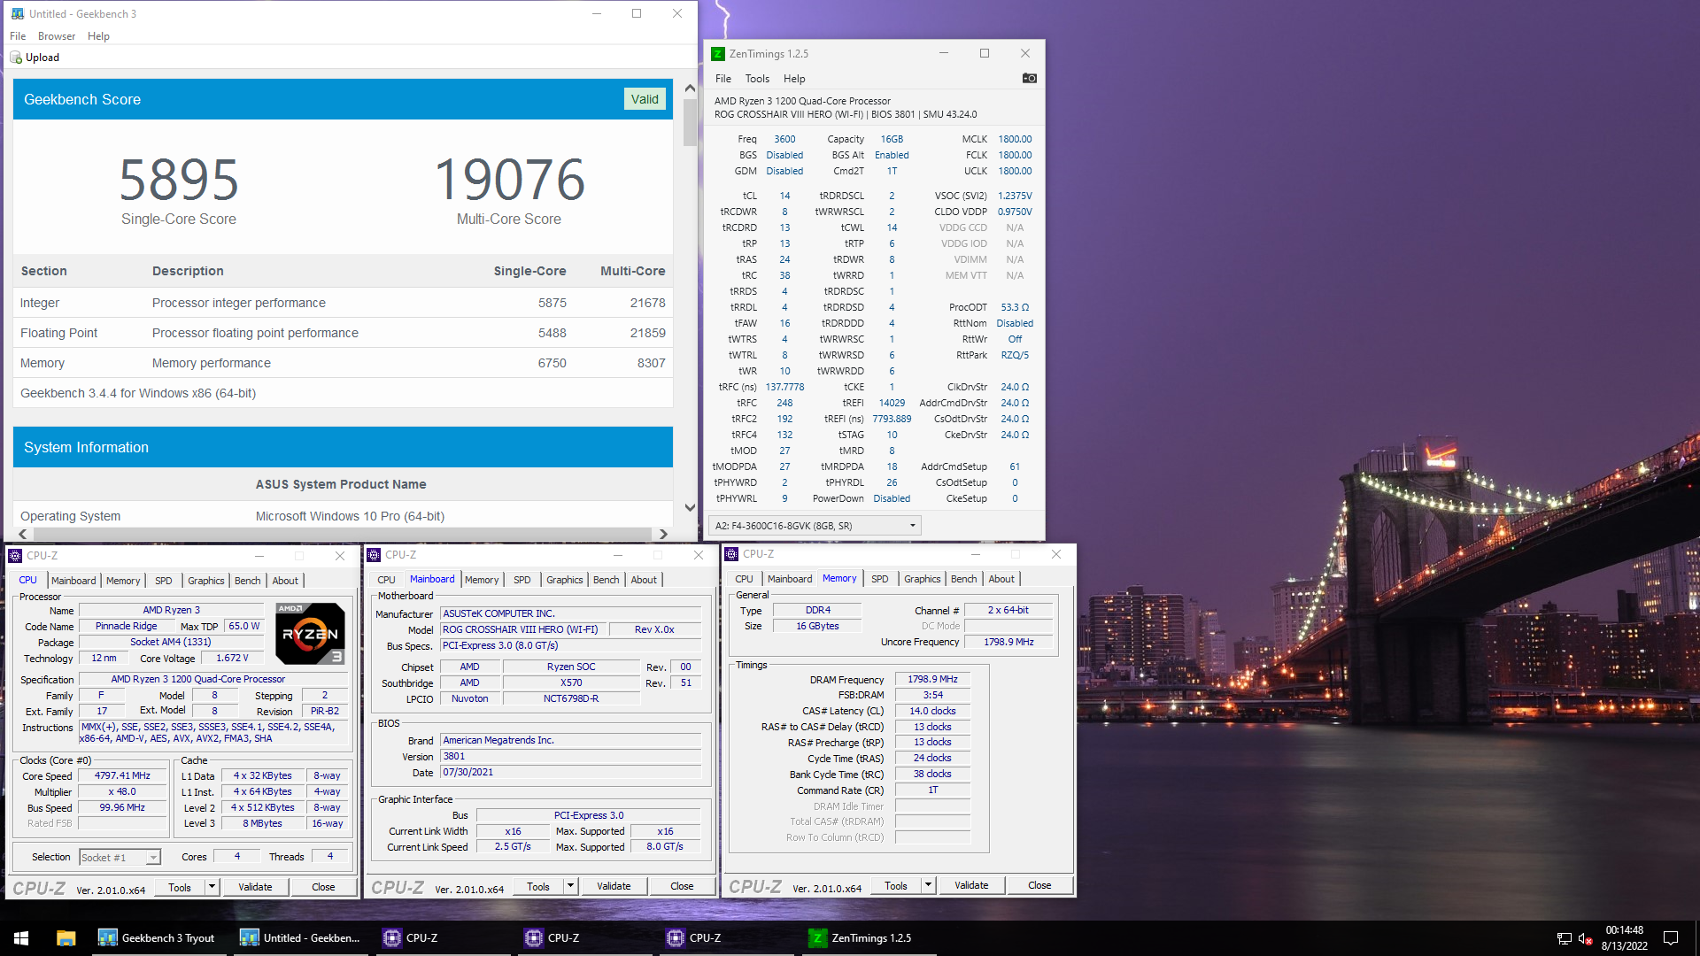Click the Geekbench window title icon
1700x956 pixels.
(18, 14)
